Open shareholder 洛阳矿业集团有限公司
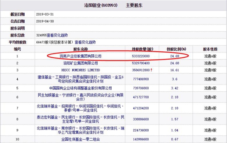227x143 pixels. point(81,63)
